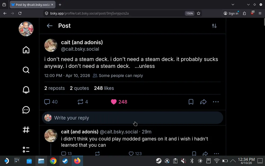Open thread preferences settings icon
Screen dimensions: 265x166
click(x=214, y=26)
